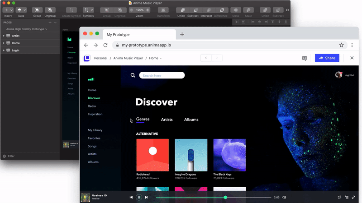Click the first Union icon in Sketch toolbar
The width and height of the screenshot is (362, 203).
(x=182, y=10)
